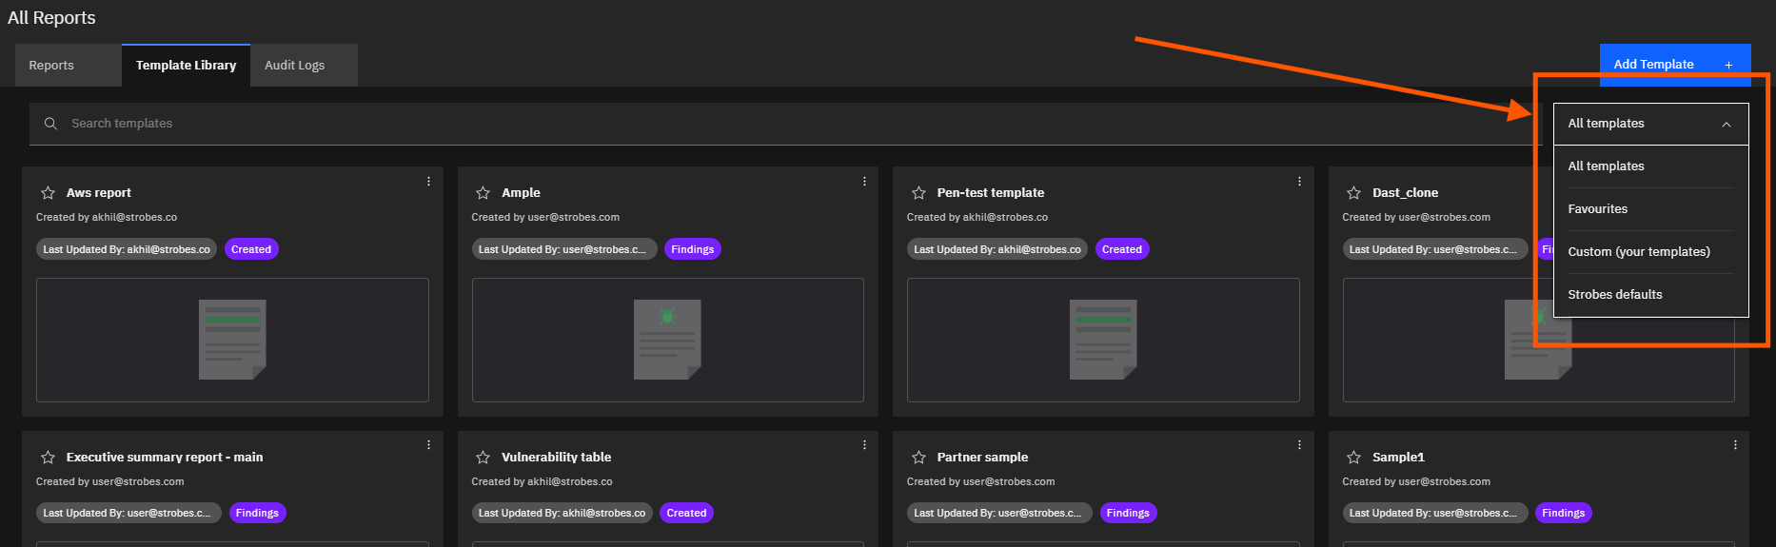The image size is (1776, 547).
Task: Select Strobes defaults option
Action: (1650, 295)
